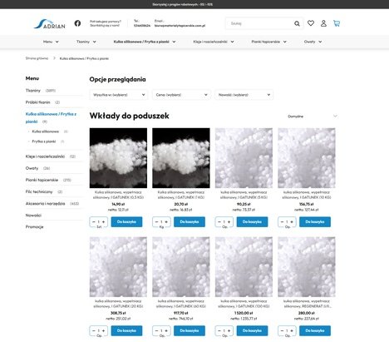Image resolution: width=389 pixels, height=342 pixels.
Task: Add the 60 KG product to cart
Action: (190, 330)
